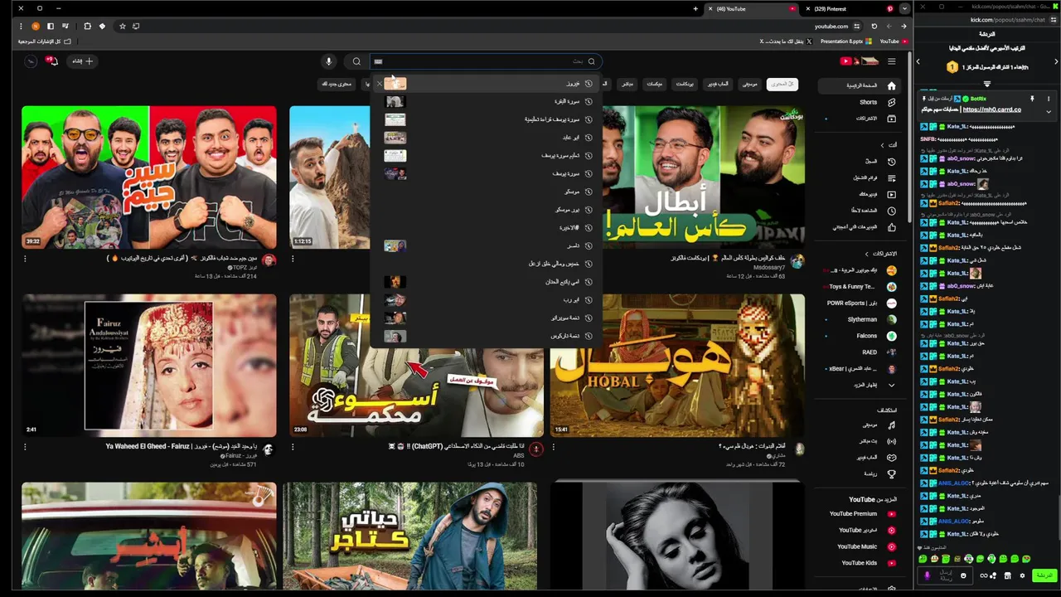The width and height of the screenshot is (1061, 597).
Task: Select the Music (موسيقى) filter chip
Action: click(749, 84)
